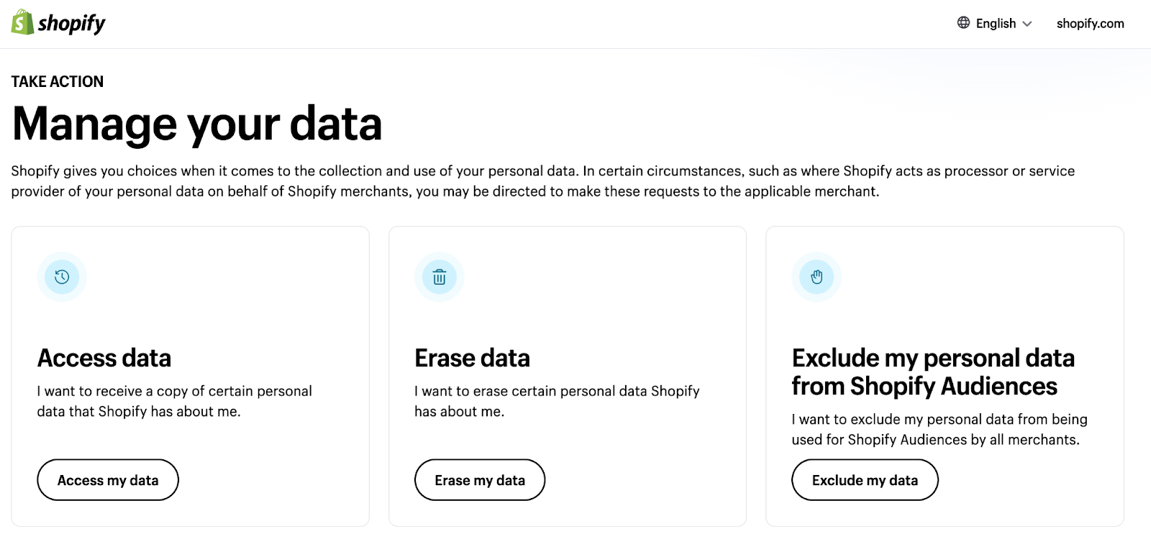Select the globe language icon

(x=963, y=22)
